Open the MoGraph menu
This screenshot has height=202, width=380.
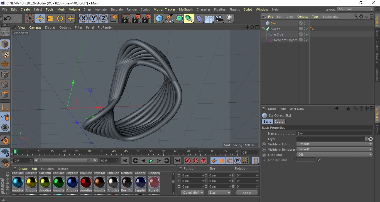pos(185,9)
